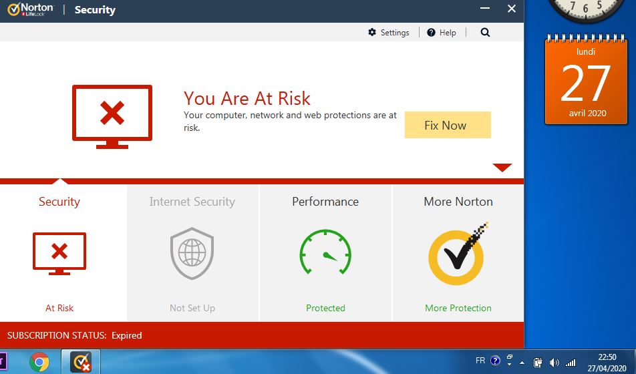Click the large red monitor warning icon
Image resolution: width=636 pixels, height=374 pixels.
pos(112,117)
